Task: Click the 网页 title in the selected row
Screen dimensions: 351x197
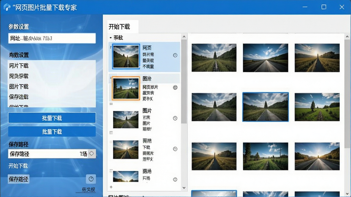Action: coord(147,48)
